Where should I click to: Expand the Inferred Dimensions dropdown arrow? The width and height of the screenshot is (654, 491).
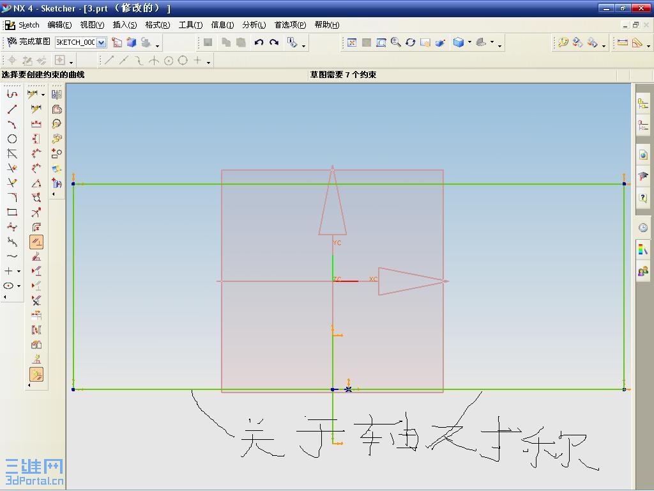pyautogui.click(x=43, y=95)
